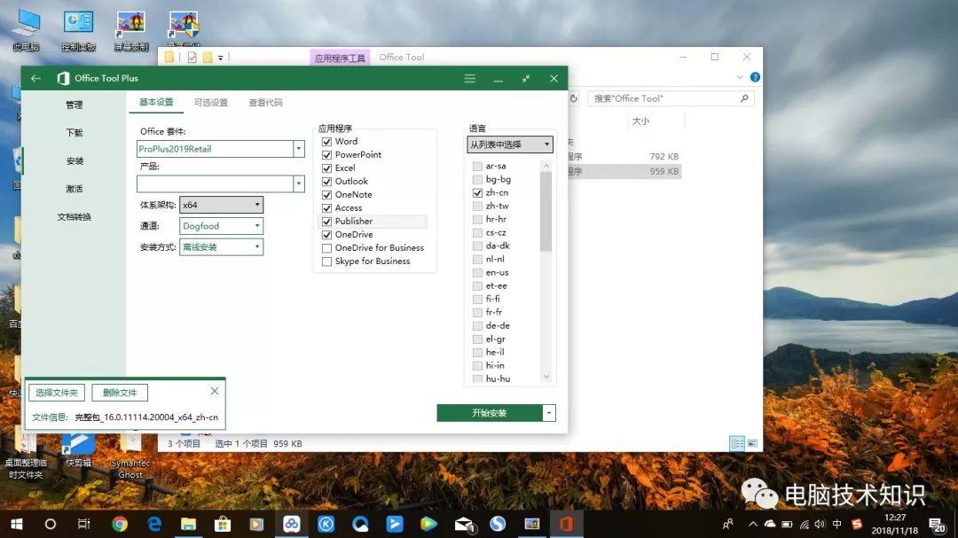Click the Explorer help question mark icon
The width and height of the screenshot is (958, 538).
tap(755, 77)
